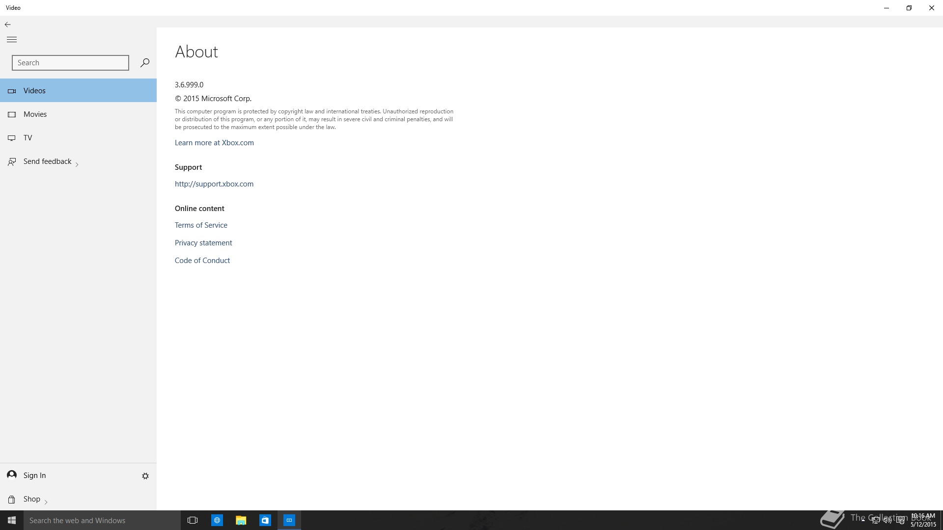943x530 pixels.
Task: Focus the Search input field
Action: coord(70,63)
